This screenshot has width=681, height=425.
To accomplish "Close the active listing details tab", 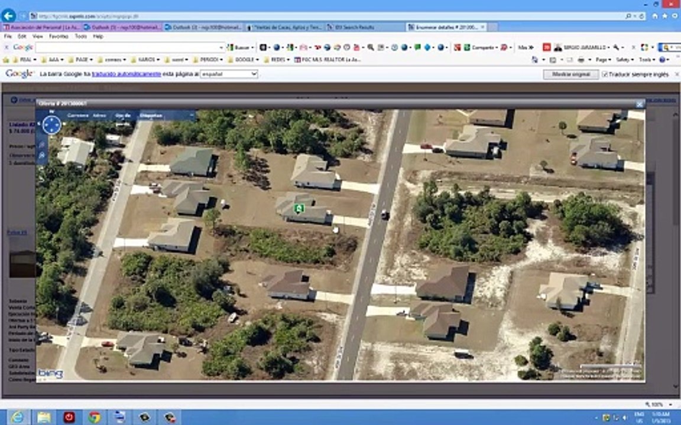I will 482,27.
